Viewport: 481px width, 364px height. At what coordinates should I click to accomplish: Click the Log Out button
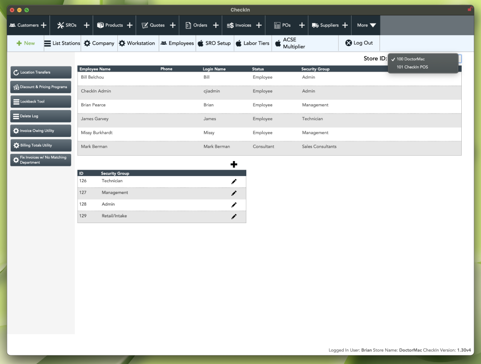click(359, 43)
